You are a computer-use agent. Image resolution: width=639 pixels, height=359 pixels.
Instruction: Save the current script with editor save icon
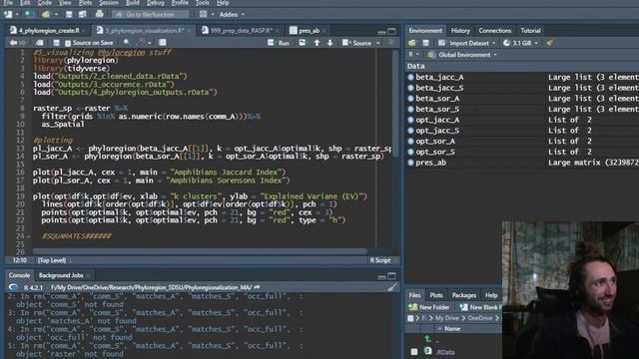(56, 43)
